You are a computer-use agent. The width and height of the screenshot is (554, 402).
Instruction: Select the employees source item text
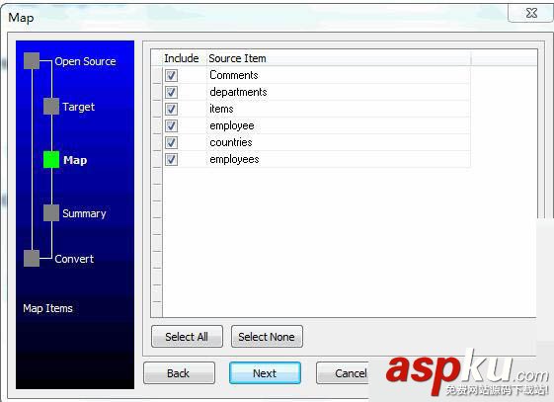234,160
